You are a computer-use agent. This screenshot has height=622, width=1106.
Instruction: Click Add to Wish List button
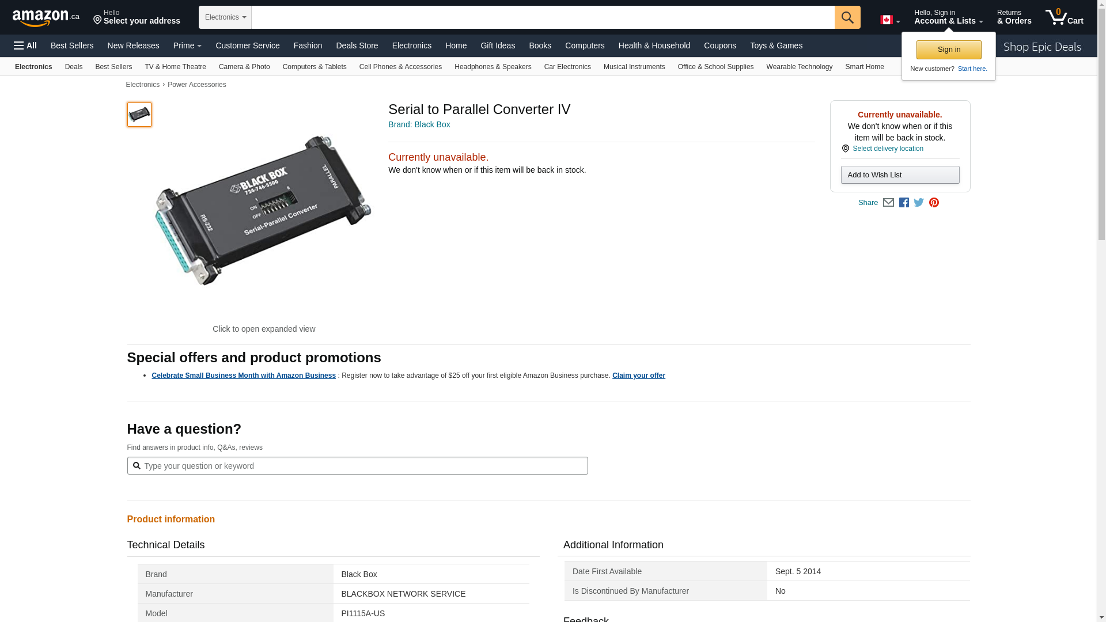coord(900,175)
